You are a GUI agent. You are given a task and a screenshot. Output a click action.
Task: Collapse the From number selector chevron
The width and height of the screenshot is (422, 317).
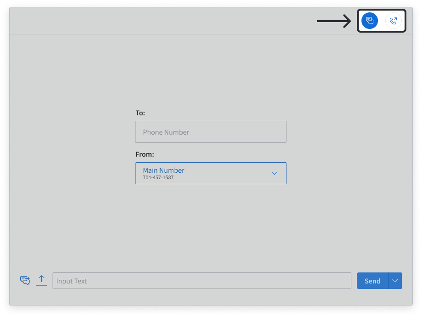coord(274,173)
